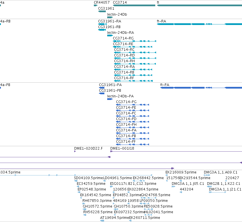This screenshot has height=222, width=242.
Task: Select EST GH24768.5prime
Action: point(149,198)
